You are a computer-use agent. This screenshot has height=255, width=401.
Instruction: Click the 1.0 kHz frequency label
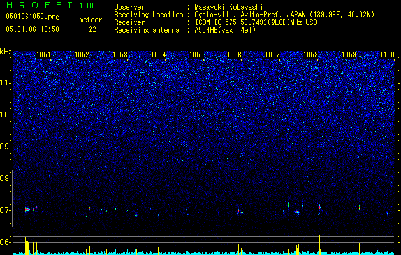6,115
